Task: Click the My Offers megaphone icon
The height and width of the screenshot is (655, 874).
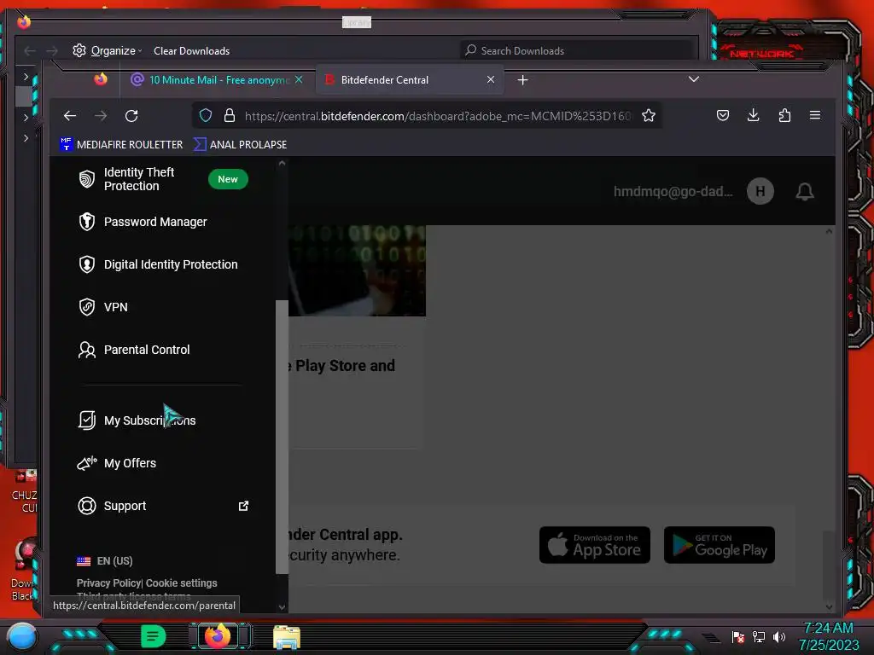Action: (x=87, y=463)
